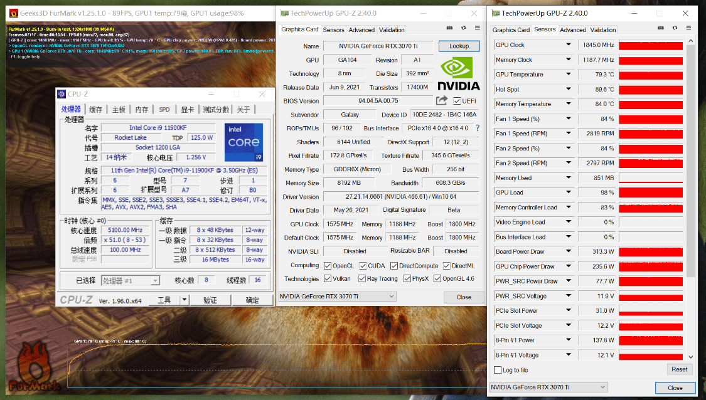Click GPU-Z Graphics Card window title bar icon
Viewport: 706px width, 400px height.
click(x=284, y=14)
